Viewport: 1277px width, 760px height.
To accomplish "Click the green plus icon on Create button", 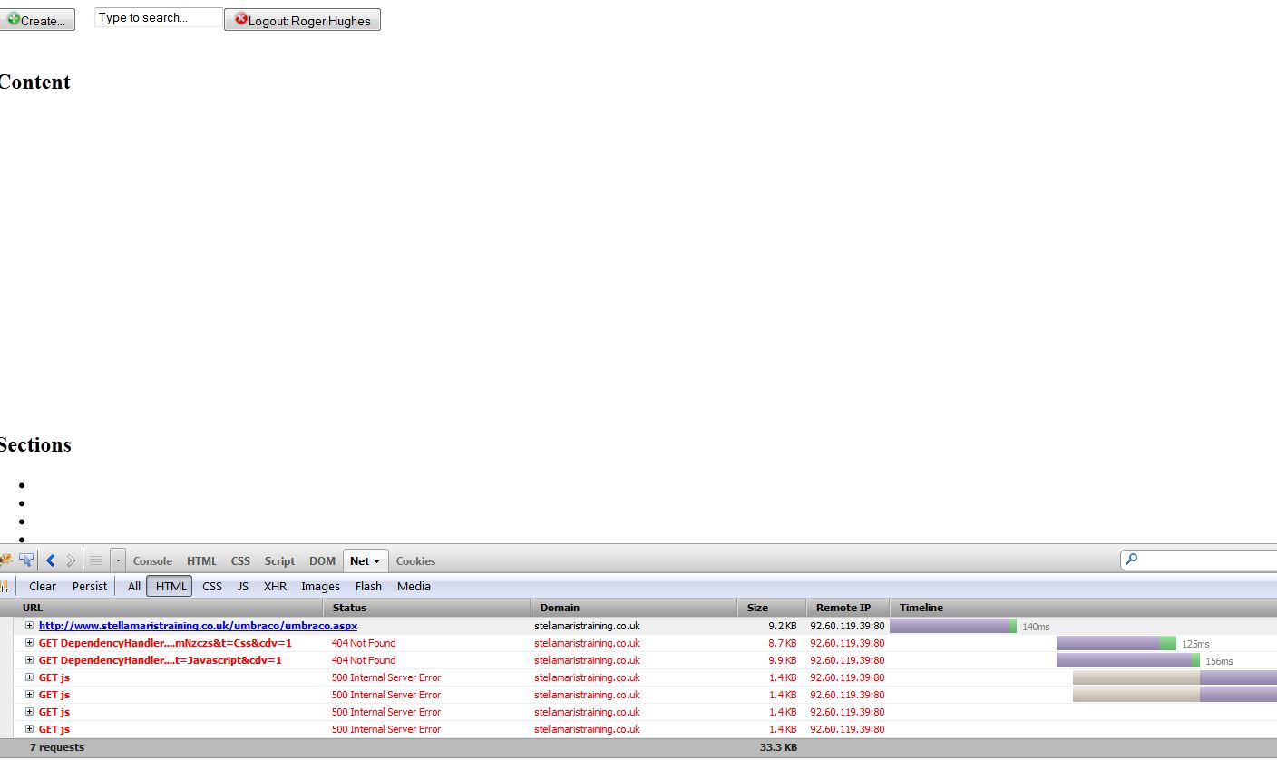I will [x=13, y=18].
